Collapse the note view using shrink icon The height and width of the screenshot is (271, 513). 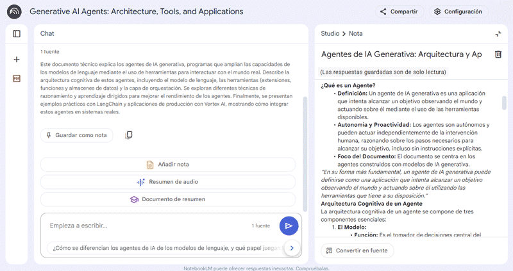point(498,33)
